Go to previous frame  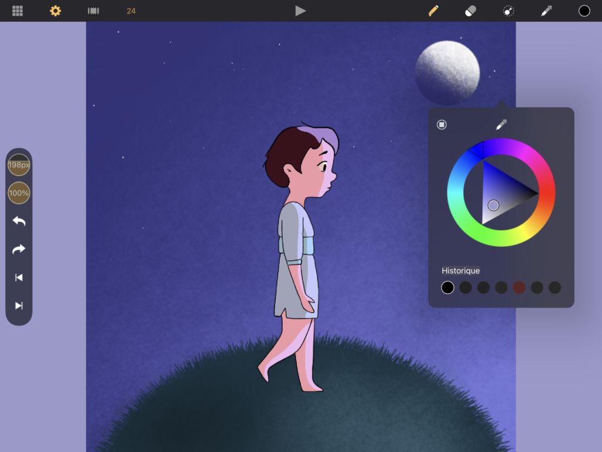19,278
